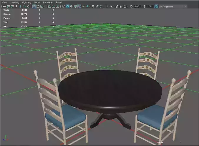Toggle the X-Ray Joints icon
Image resolution: width=199 pixels, height=146 pixels.
125,6
